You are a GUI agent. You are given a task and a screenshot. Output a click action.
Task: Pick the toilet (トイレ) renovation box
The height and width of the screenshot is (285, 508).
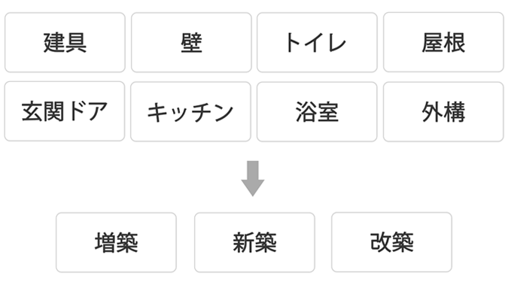click(317, 42)
